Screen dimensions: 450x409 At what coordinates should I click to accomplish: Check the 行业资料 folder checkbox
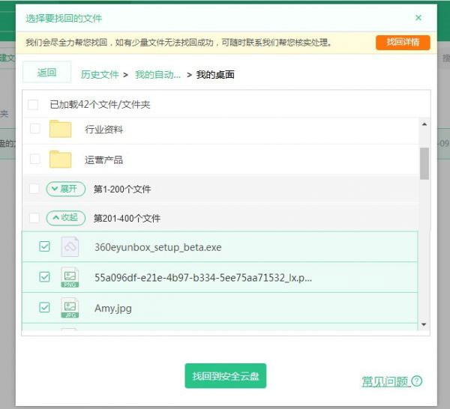point(34,129)
